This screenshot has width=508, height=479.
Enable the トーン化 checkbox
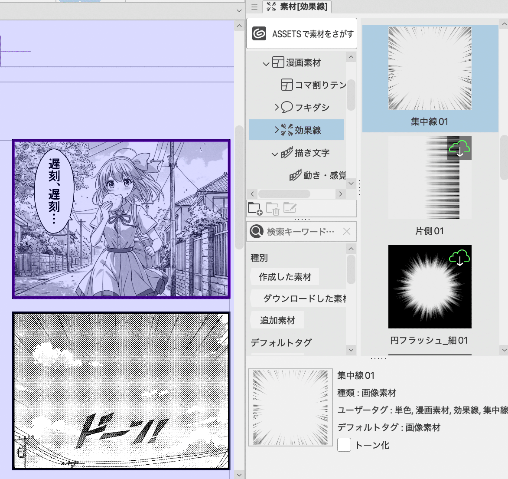click(x=344, y=445)
